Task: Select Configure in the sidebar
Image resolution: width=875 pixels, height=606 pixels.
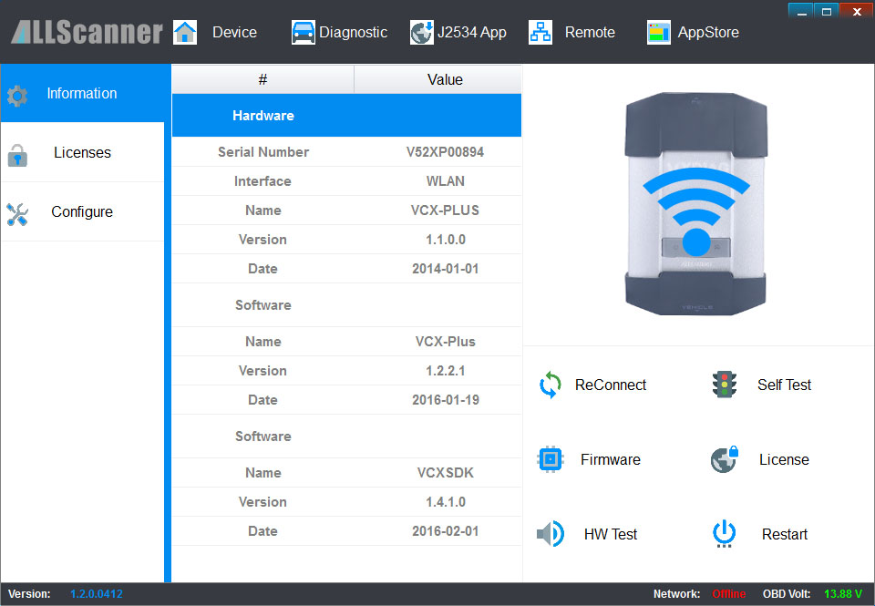Action: [83, 211]
